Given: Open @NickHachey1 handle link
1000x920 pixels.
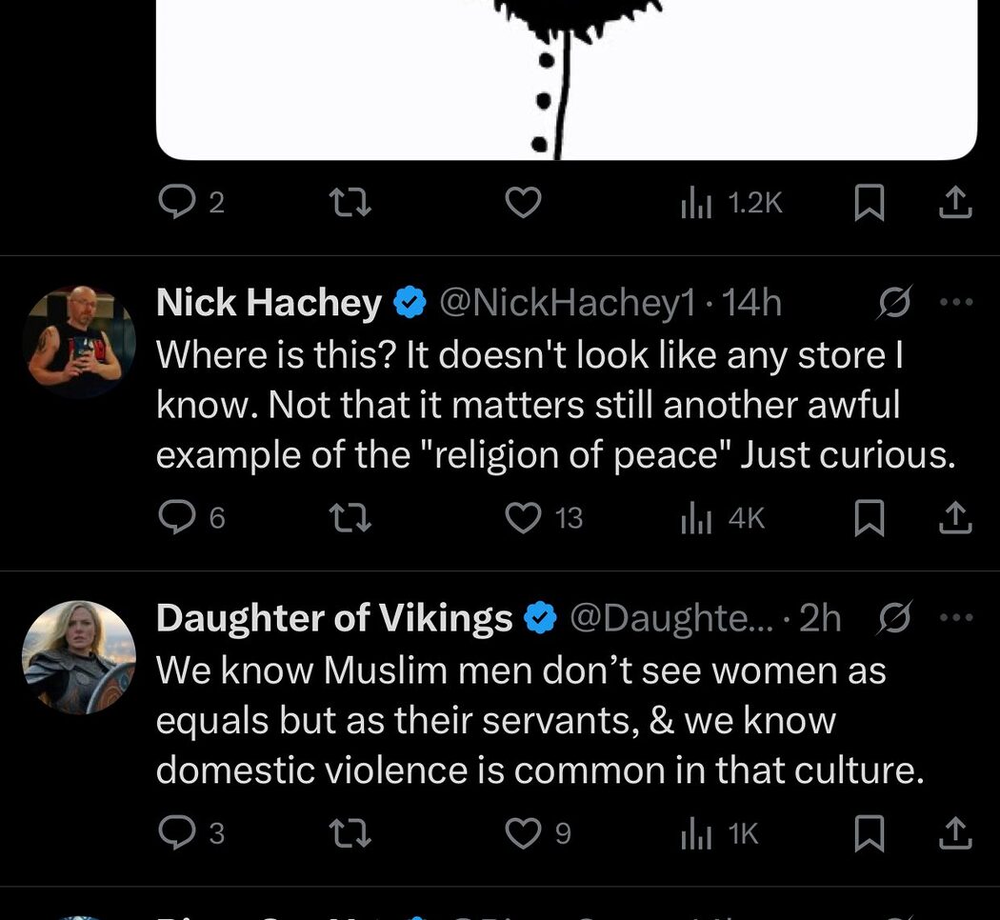Looking at the screenshot, I should [567, 302].
